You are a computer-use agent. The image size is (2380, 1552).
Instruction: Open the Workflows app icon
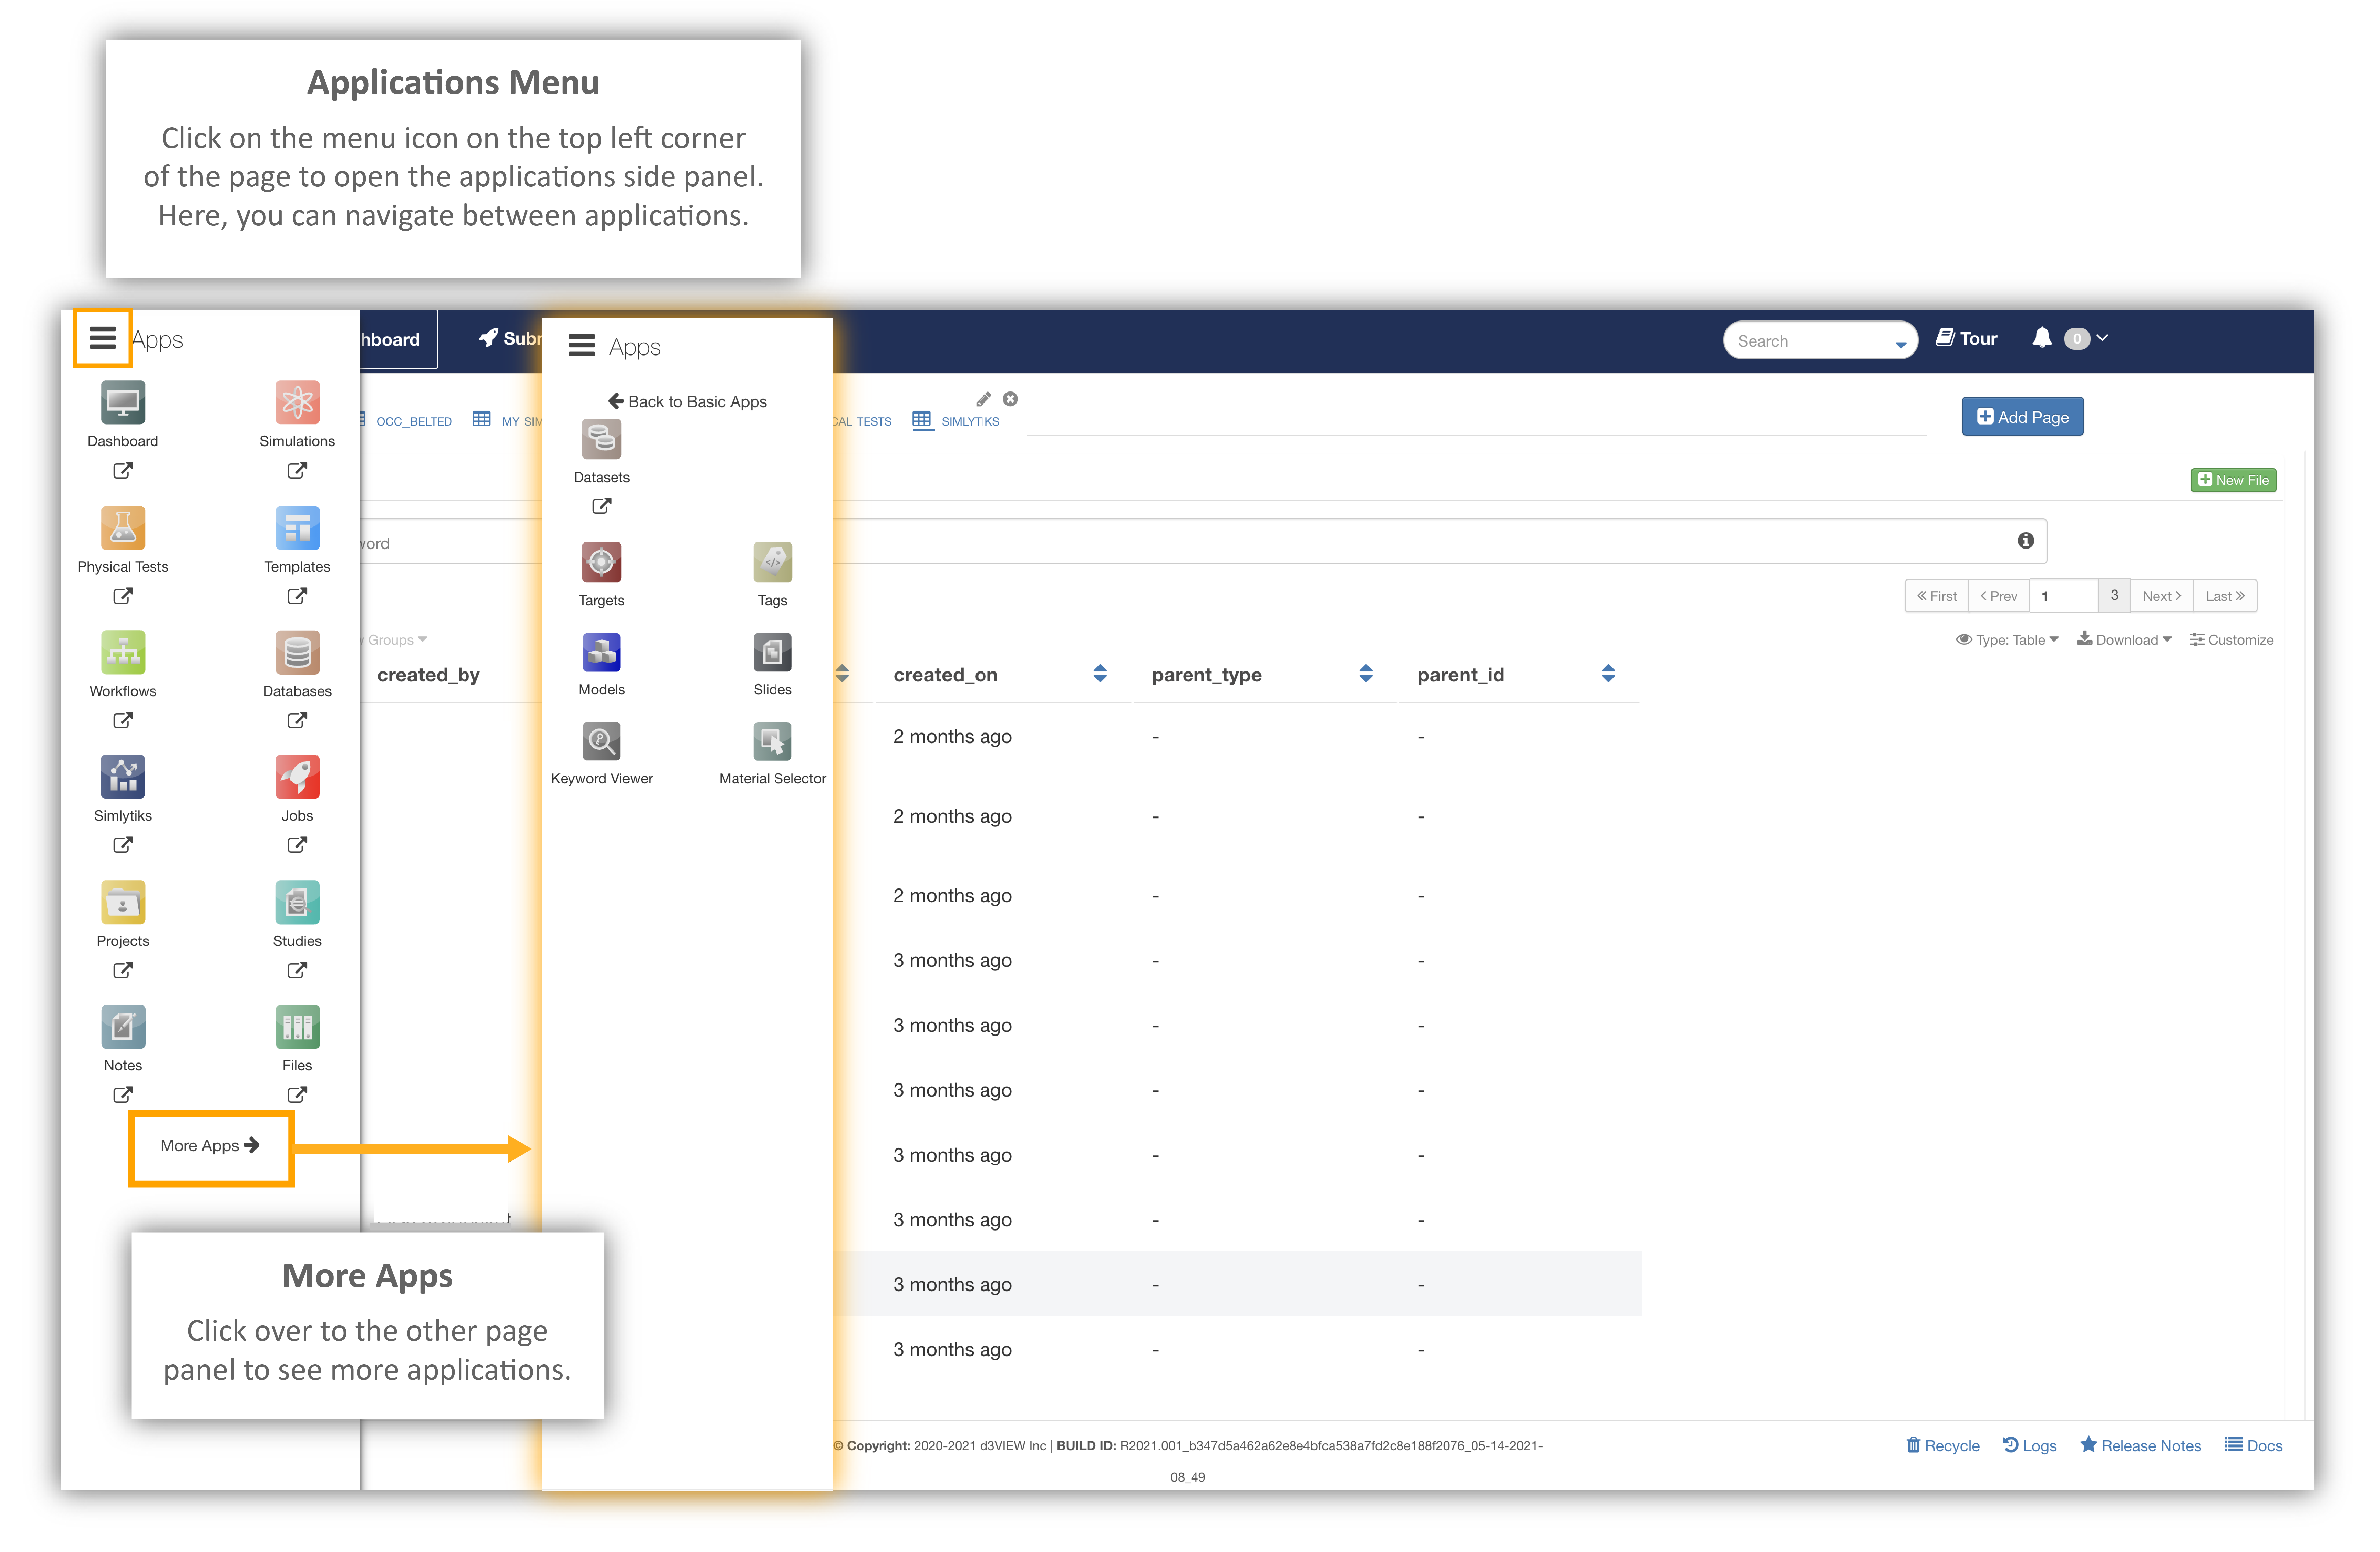point(123,652)
